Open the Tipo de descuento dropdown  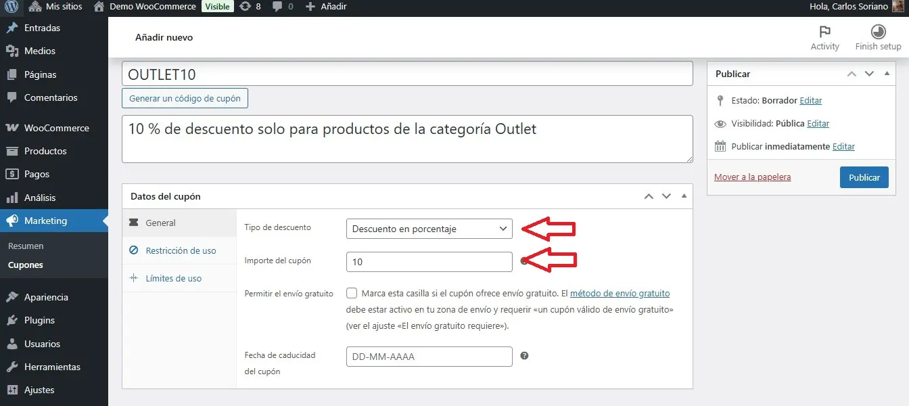tap(429, 229)
